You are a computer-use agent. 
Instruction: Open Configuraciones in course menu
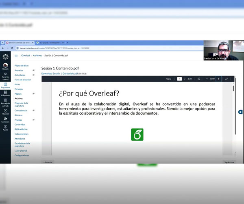pyautogui.click(x=22, y=155)
